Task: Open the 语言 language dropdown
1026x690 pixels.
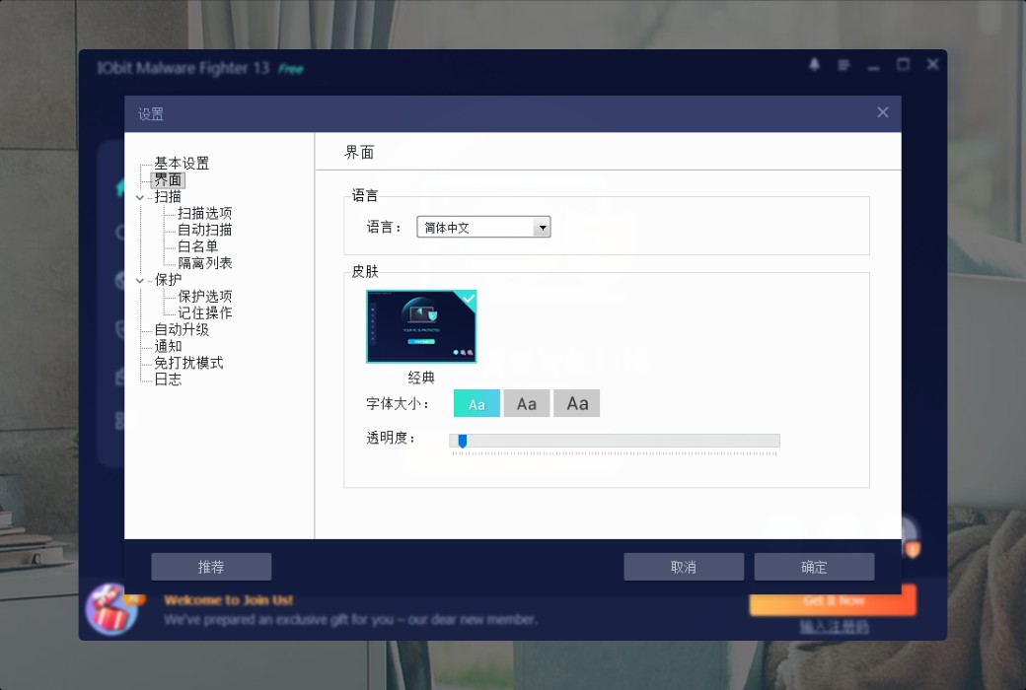Action: click(x=542, y=227)
